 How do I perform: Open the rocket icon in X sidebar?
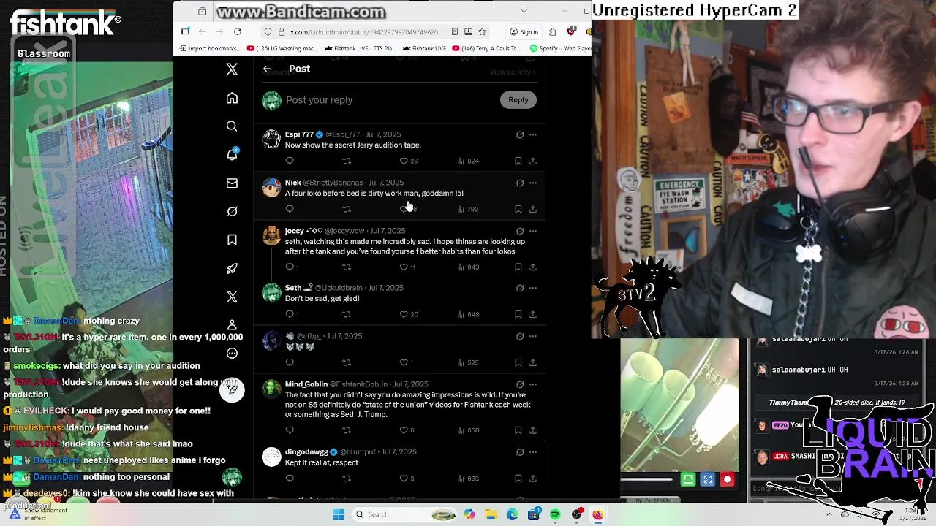pos(232,268)
